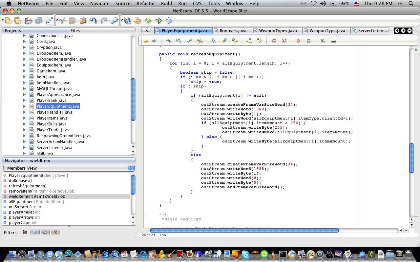
Task: Jump to refreshEquiptment() in Navigator
Action: [x=28, y=186]
